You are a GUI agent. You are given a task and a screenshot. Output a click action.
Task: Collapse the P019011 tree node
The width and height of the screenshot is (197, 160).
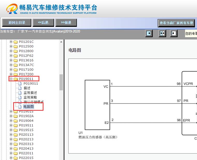[x=11, y=79]
